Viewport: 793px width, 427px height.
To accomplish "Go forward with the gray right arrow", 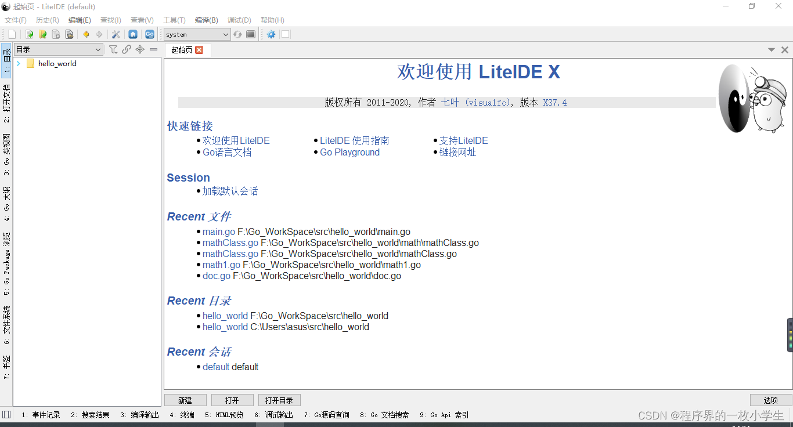I will pos(99,34).
